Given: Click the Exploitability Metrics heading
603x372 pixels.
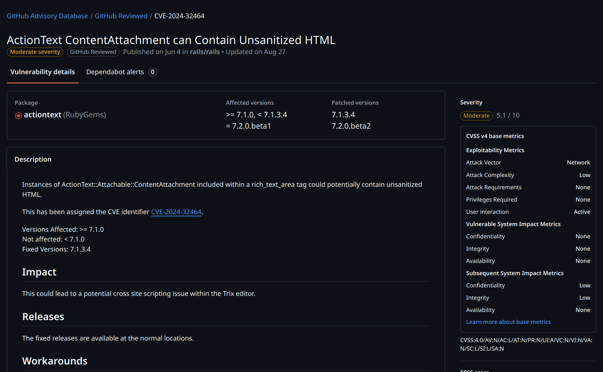Looking at the screenshot, I should (x=495, y=150).
